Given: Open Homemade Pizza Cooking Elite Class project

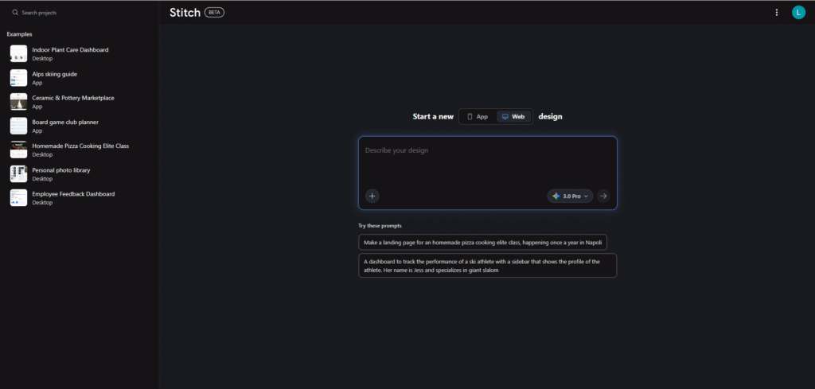Looking at the screenshot, I should click(80, 146).
